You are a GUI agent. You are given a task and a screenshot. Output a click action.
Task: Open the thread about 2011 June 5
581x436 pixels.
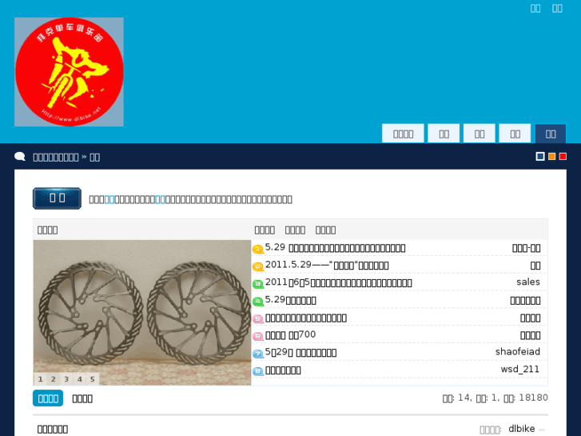(338, 282)
